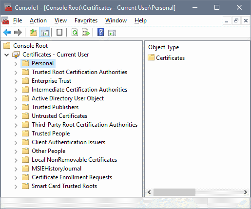Click the Export List toolbar icon
This screenshot has height=209, width=251.
click(x=86, y=33)
